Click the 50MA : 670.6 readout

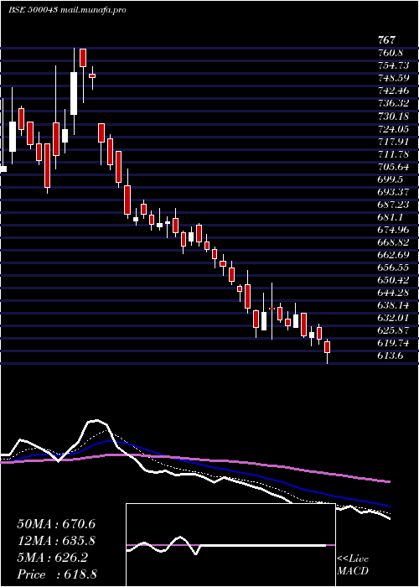(x=56, y=524)
